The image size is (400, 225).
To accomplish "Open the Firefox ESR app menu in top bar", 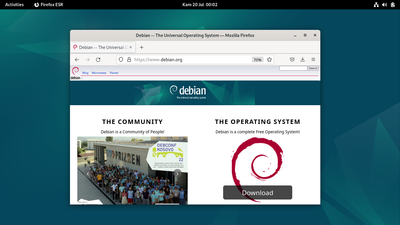I will click(x=49, y=4).
